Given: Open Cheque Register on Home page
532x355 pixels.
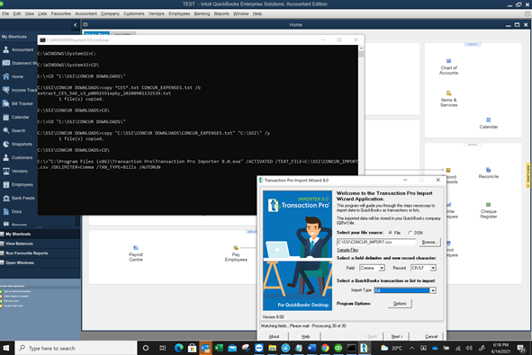Looking at the screenshot, I should point(488,210).
